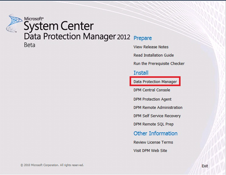Open View Release Notes
Screen dimensions: 226x175
tap(151, 47)
